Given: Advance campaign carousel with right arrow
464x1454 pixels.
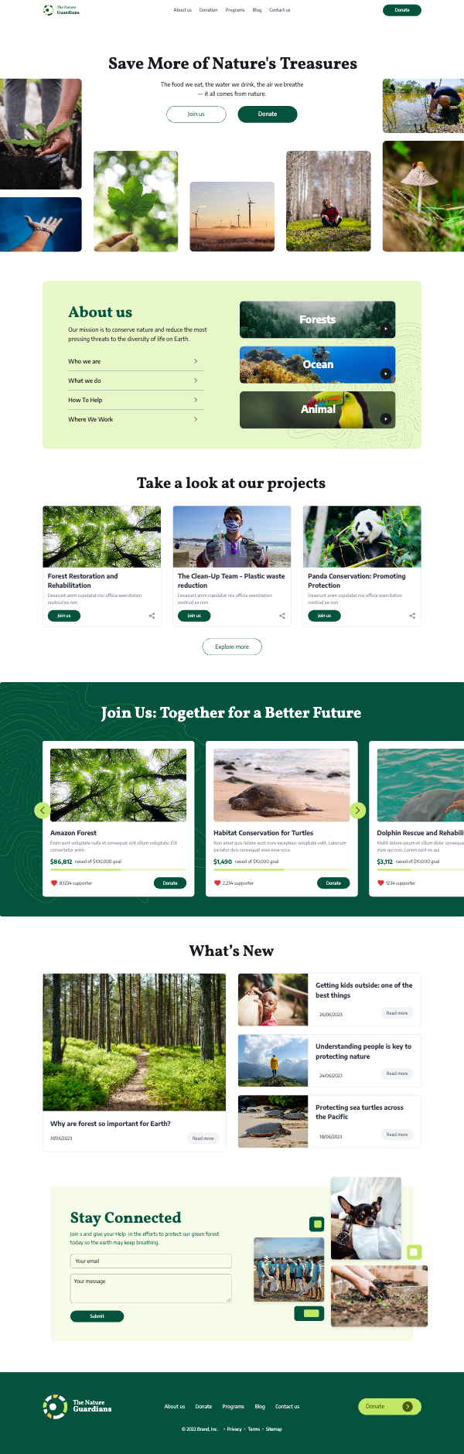Looking at the screenshot, I should (x=357, y=810).
